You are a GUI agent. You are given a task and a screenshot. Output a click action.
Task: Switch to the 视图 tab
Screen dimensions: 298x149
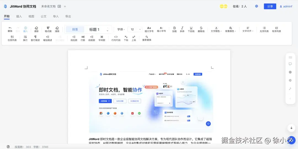click(31, 16)
